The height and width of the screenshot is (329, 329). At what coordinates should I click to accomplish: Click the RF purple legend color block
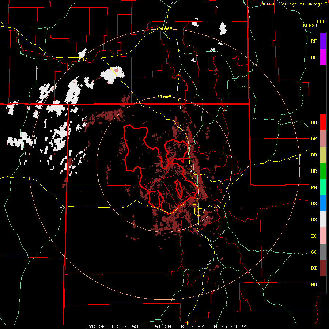[x=323, y=41]
